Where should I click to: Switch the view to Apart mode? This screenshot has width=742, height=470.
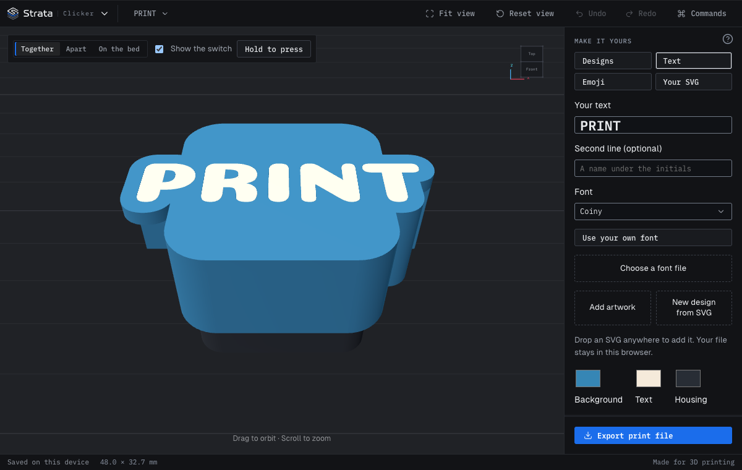[76, 49]
